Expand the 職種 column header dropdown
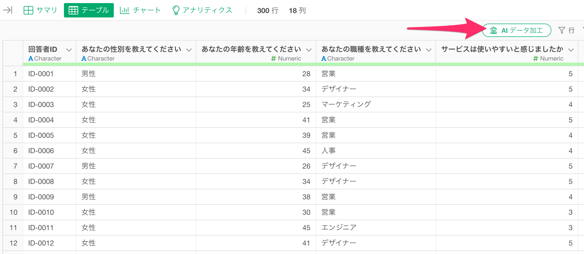 pos(428,50)
